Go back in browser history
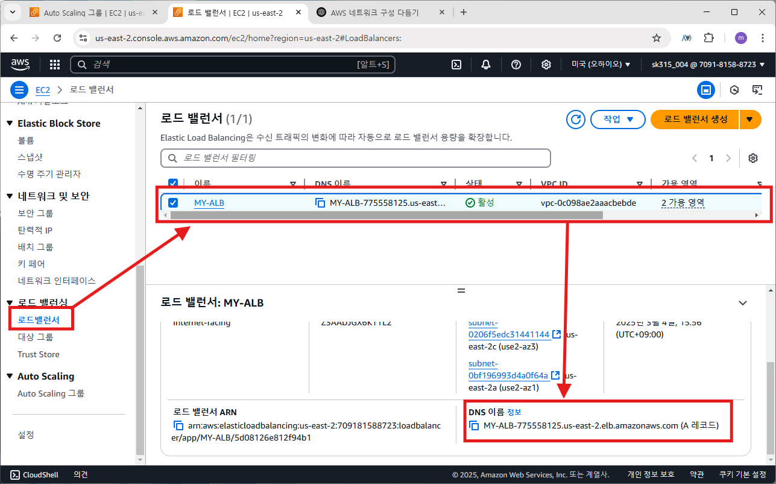This screenshot has width=776, height=484. click(14, 38)
